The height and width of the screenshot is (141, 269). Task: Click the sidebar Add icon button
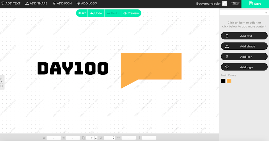coord(244,57)
